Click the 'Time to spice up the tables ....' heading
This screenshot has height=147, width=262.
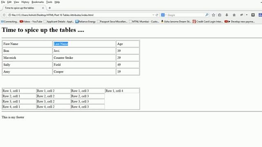(43, 30)
